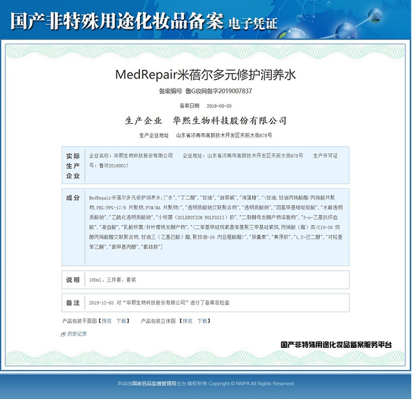Click the 国产非特殊用途化妆品备案服务平台 stamp text
Screen dimensions: 412x399
[x=336, y=345]
